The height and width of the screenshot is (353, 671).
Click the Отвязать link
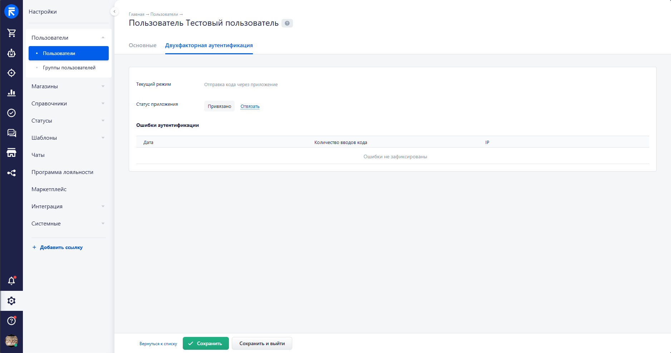pyautogui.click(x=250, y=106)
